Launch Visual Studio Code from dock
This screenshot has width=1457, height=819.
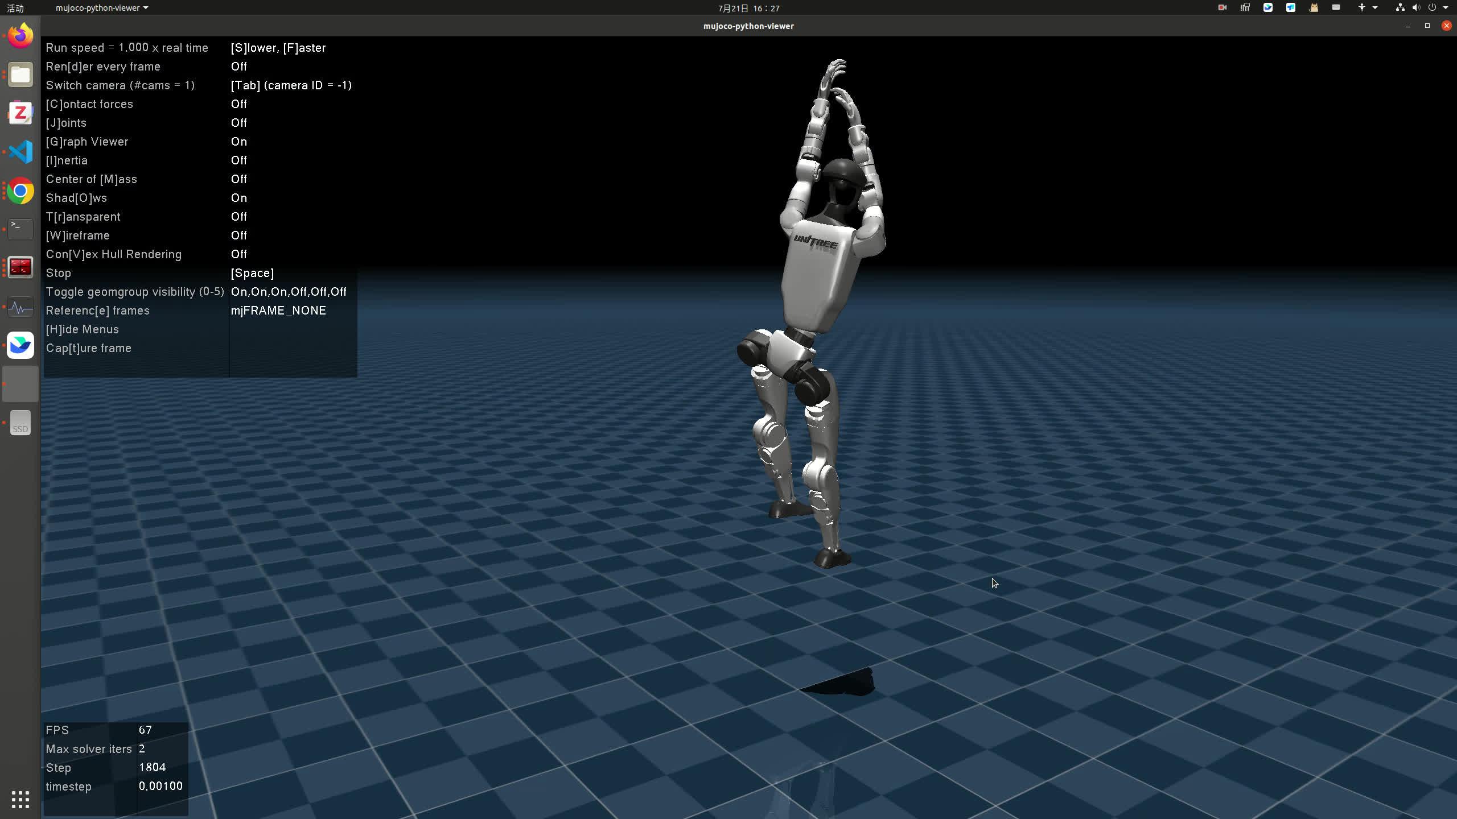click(x=20, y=152)
